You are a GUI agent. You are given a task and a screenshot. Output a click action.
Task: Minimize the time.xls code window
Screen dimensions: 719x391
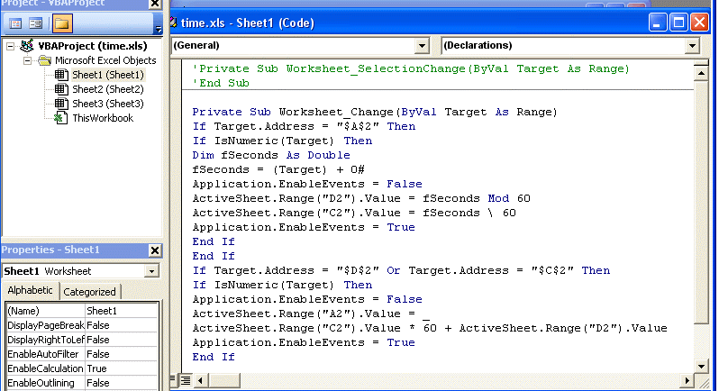[657, 23]
